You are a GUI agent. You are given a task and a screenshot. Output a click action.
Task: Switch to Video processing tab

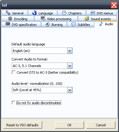point(56,19)
